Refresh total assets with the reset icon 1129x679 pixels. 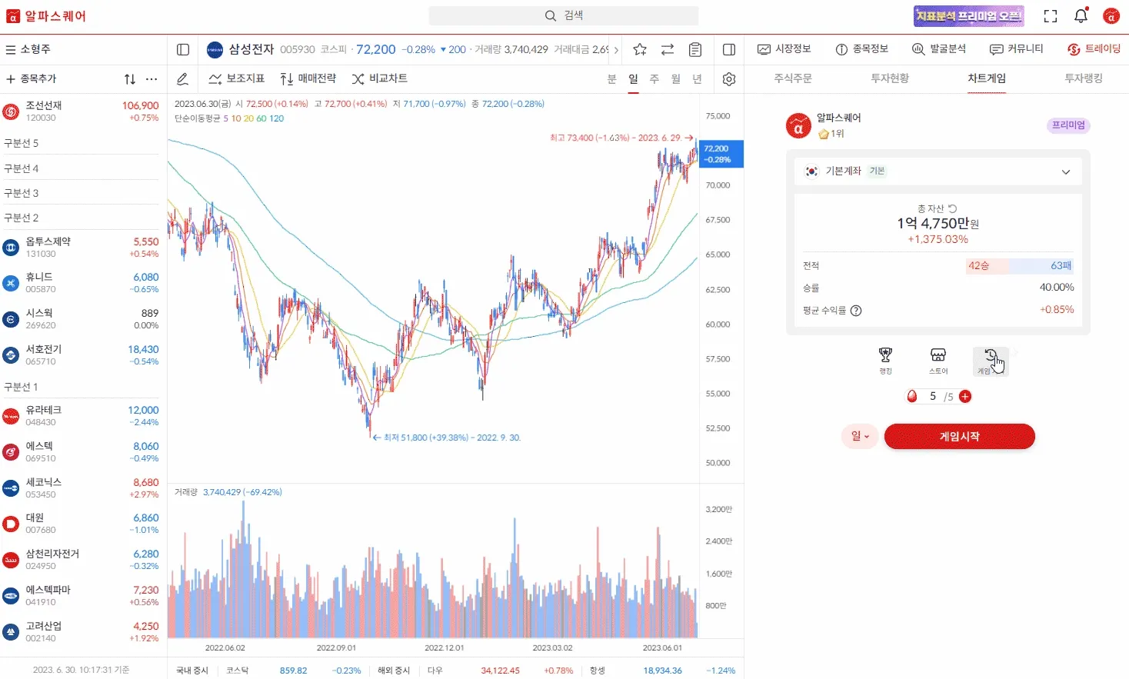coord(953,208)
